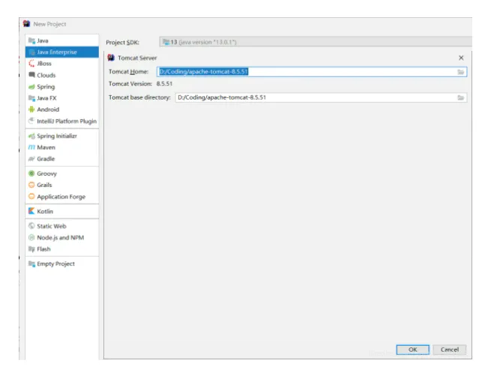Choose Spring Initializr option
The height and width of the screenshot is (369, 488).
point(62,136)
